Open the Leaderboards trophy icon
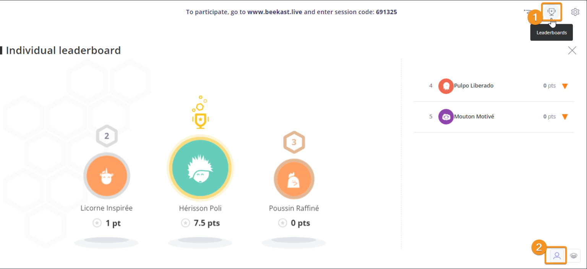 (x=551, y=12)
